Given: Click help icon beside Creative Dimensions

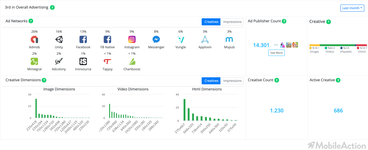Looking at the screenshot, I should coord(44,80).
